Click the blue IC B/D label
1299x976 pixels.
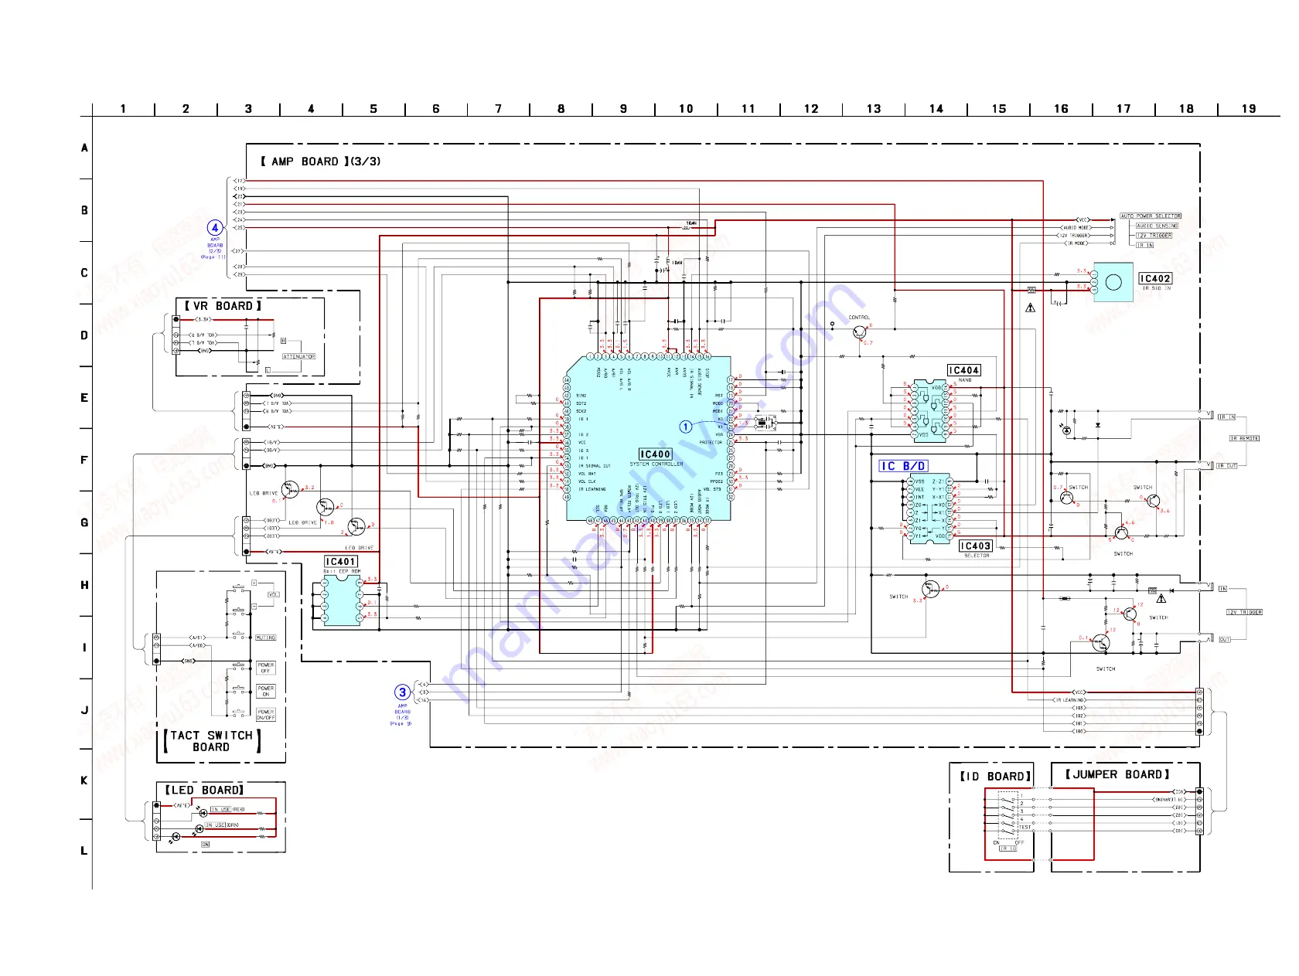click(x=903, y=466)
